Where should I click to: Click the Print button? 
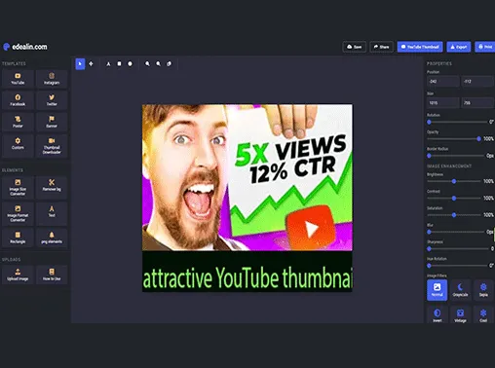[485, 47]
